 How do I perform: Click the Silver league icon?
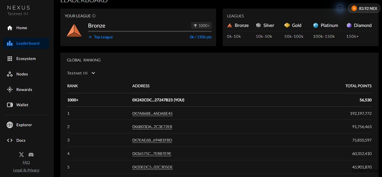coord(258,25)
